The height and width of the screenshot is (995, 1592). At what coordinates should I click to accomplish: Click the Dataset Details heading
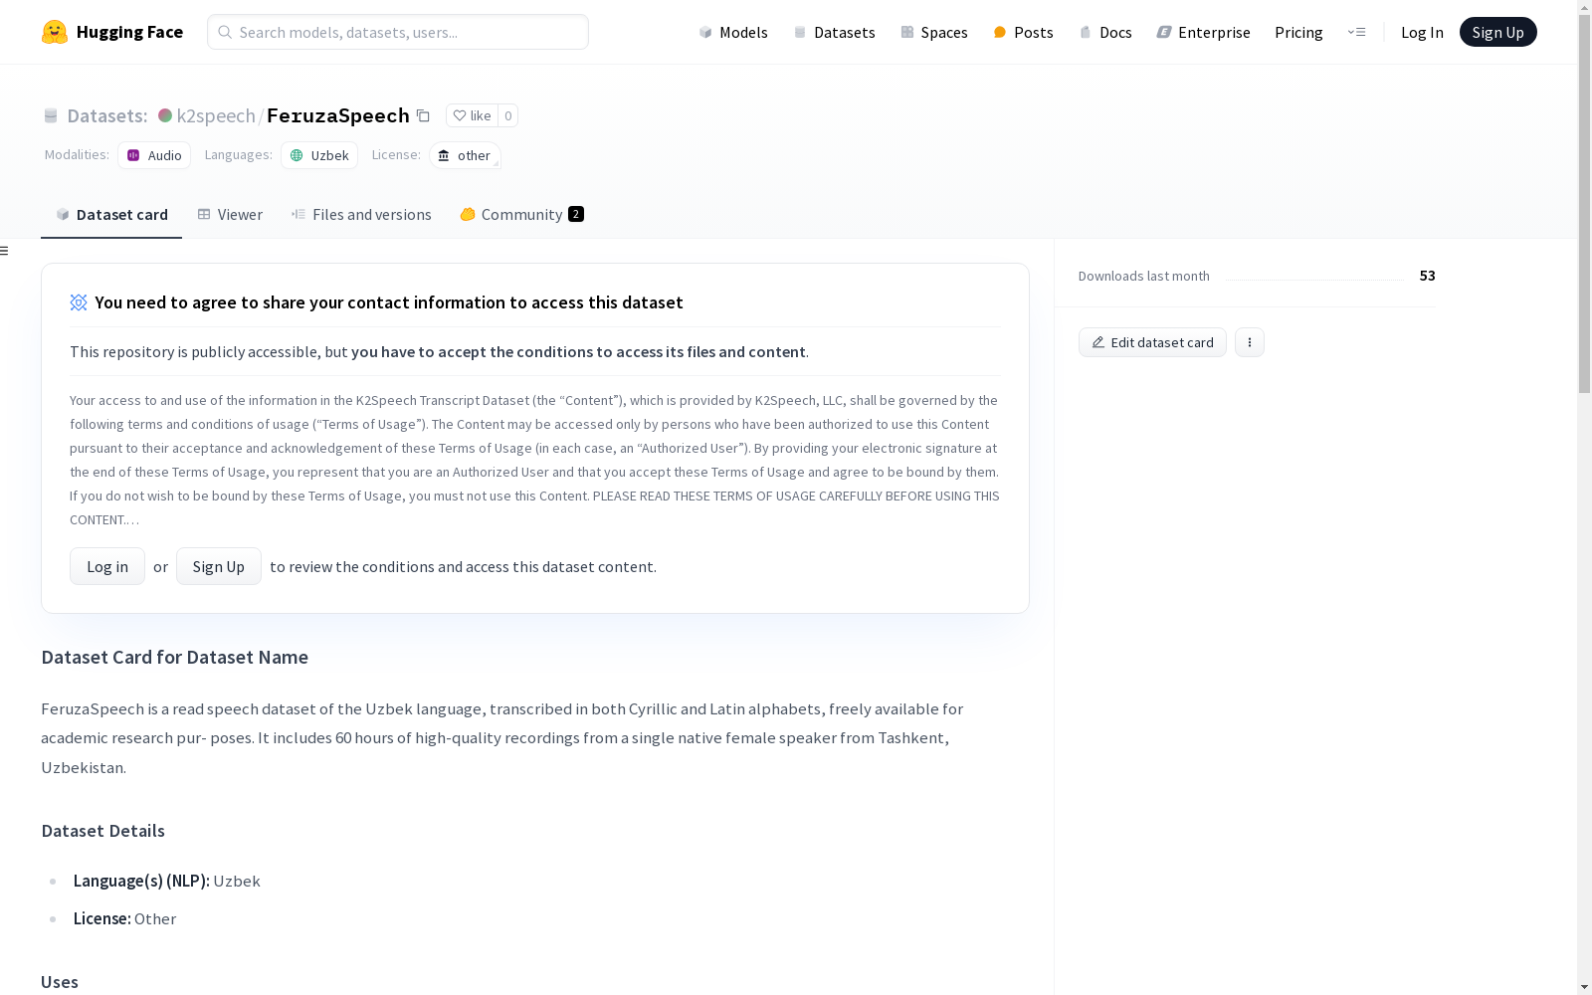[x=103, y=831]
